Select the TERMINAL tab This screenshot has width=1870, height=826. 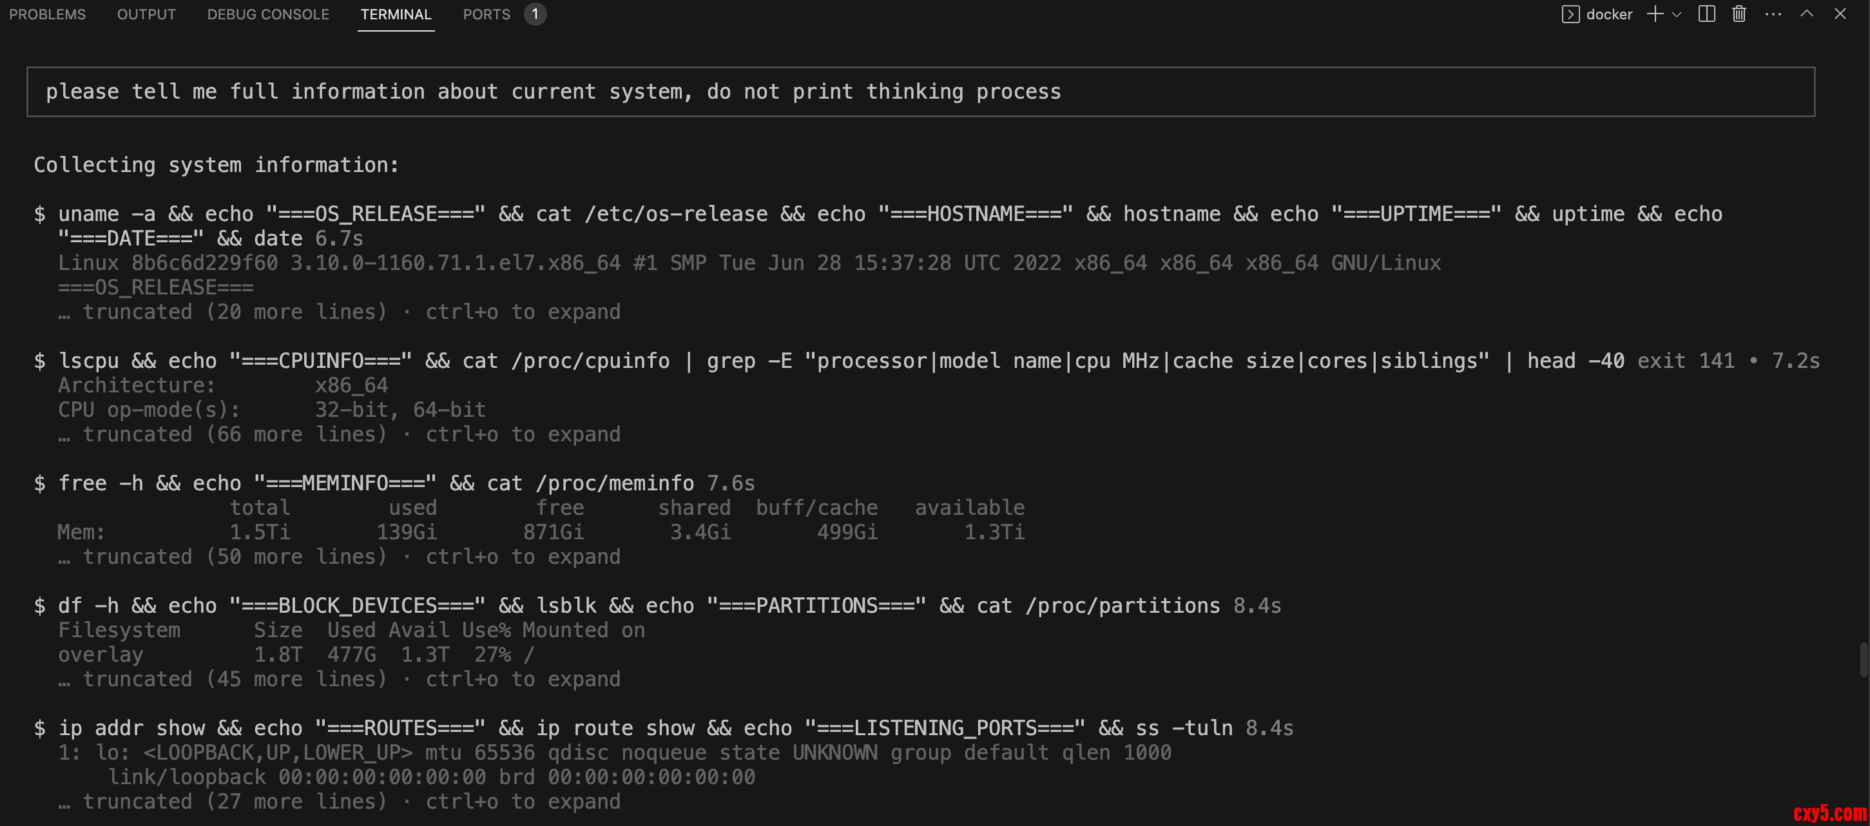point(396,15)
